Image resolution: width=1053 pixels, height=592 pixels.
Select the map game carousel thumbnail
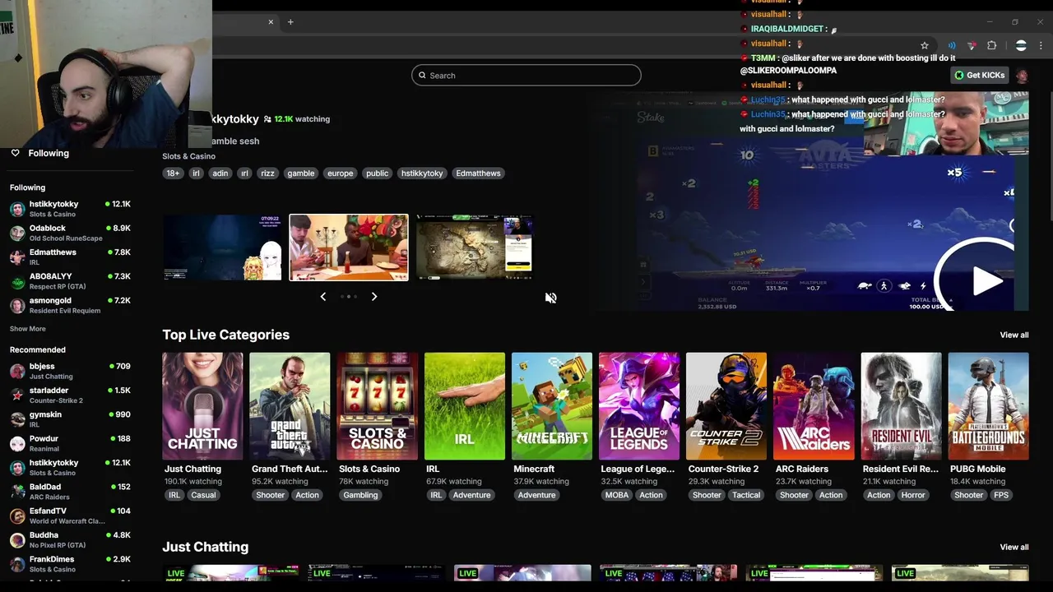pos(475,247)
